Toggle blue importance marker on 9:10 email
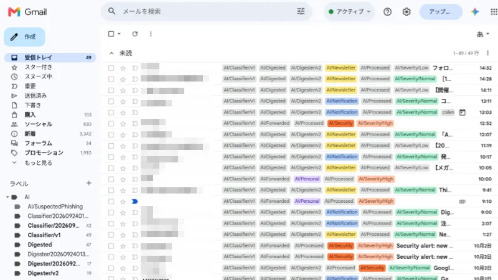This screenshot has width=498, height=280. pyautogui.click(x=134, y=201)
